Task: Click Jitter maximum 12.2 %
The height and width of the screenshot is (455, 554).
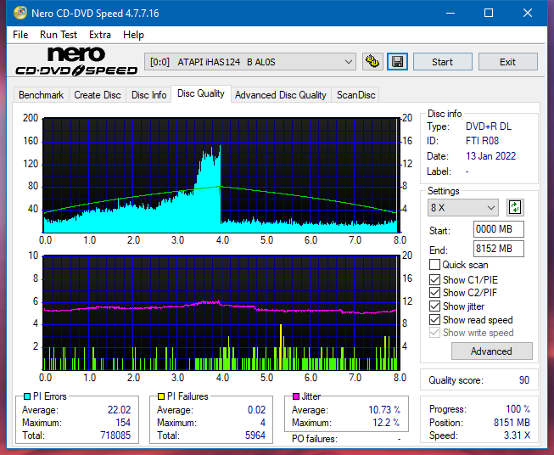Action: coord(386,423)
